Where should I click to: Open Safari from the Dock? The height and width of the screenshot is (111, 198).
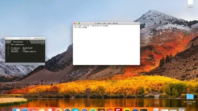click(25, 110)
